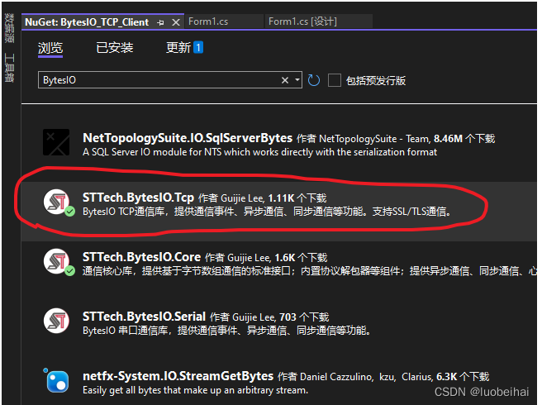Click the BytesIO TCP通信库 description text
Screen dimensions: 542x405
pyautogui.click(x=267, y=212)
